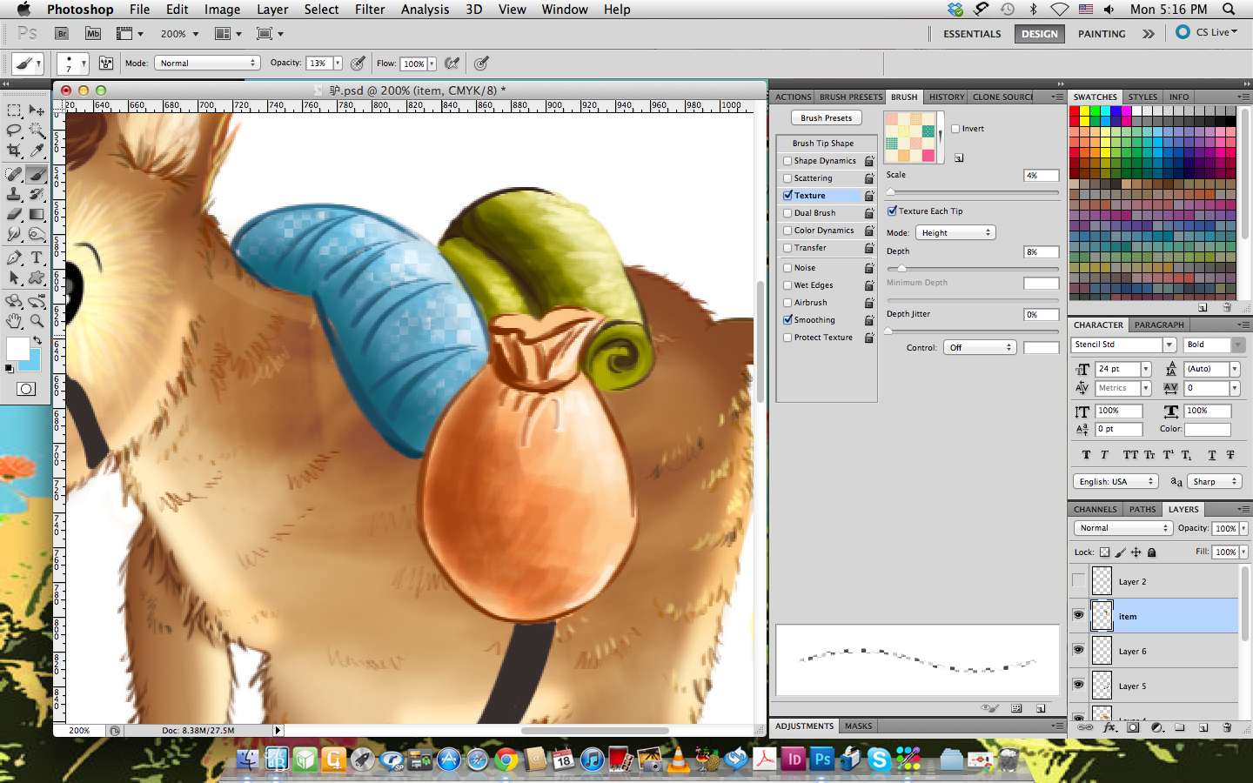Viewport: 1253px width, 783px height.
Task: Select the Move tool
Action: pos(37,110)
